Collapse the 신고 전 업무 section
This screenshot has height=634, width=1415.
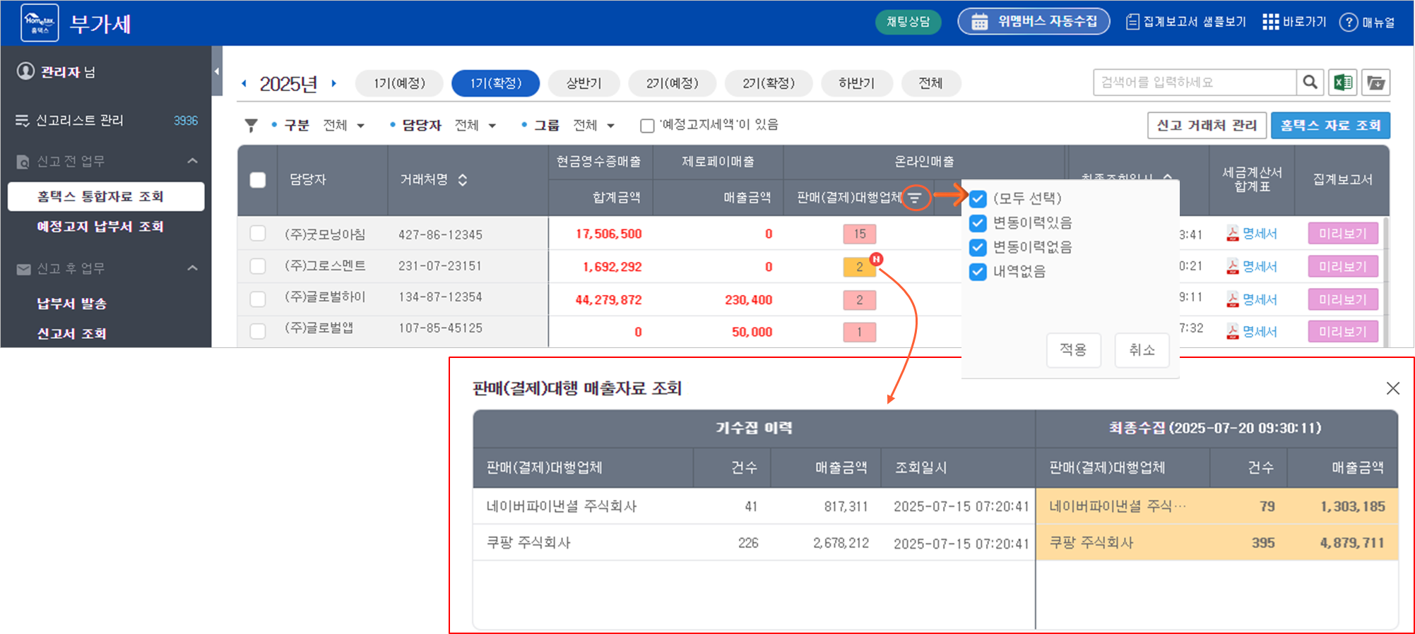(x=192, y=162)
